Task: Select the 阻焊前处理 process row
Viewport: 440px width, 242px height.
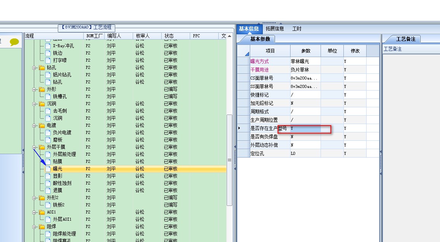Action: [x=125, y=234]
